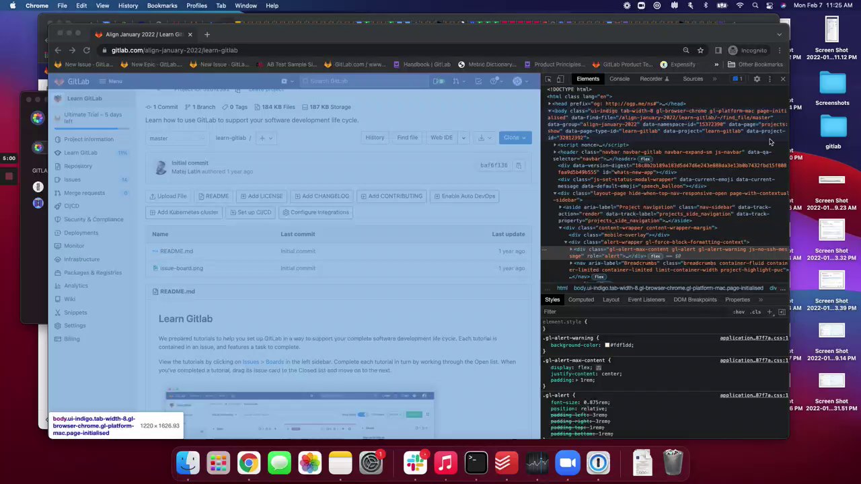Expand the Web IDE dropdown arrow
Viewport: 861px width, 484px height.
coord(463,138)
